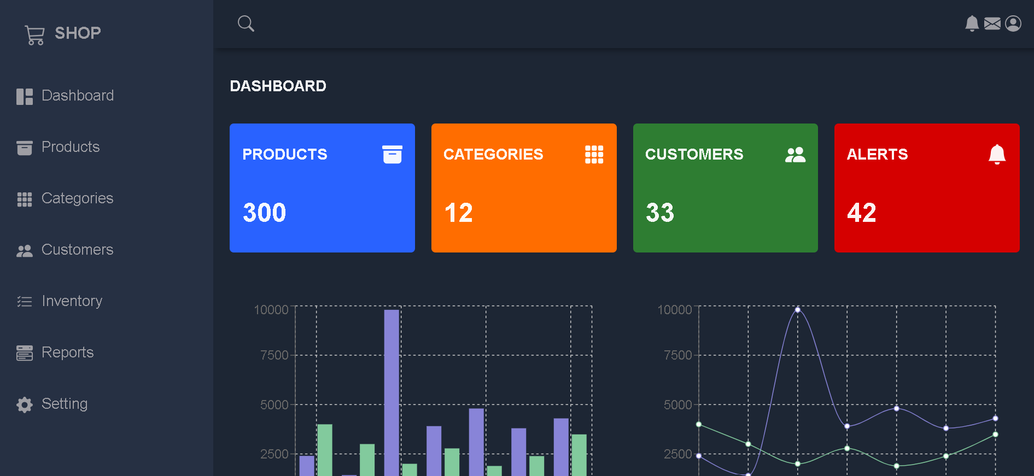Image resolution: width=1034 pixels, height=476 pixels.
Task: Open the user account profile icon
Action: 1013,23
